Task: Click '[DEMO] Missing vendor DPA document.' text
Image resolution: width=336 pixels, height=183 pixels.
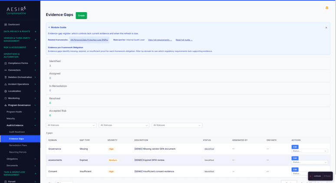Action: (155, 149)
